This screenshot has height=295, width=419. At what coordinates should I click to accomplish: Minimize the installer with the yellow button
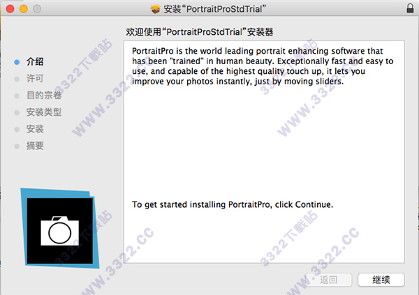24,9
